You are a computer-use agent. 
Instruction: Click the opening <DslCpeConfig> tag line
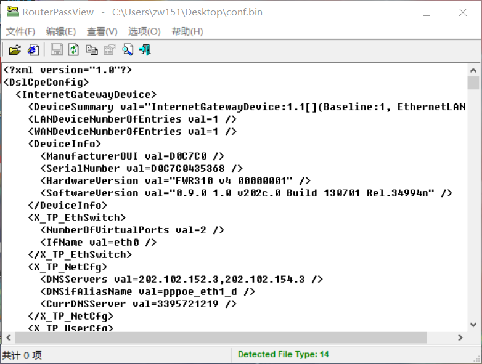coord(46,83)
